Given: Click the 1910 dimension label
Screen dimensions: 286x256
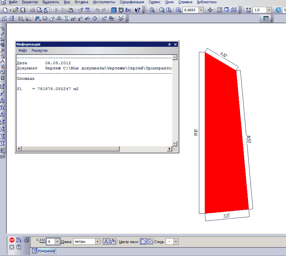Looking at the screenshot, I should (x=196, y=132).
